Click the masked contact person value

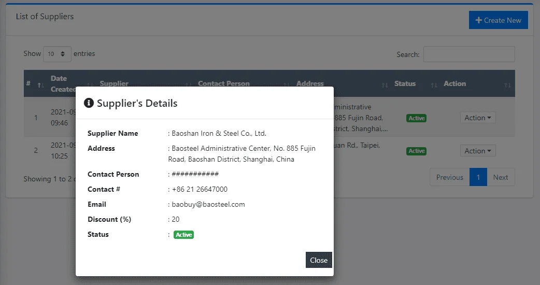(x=195, y=174)
